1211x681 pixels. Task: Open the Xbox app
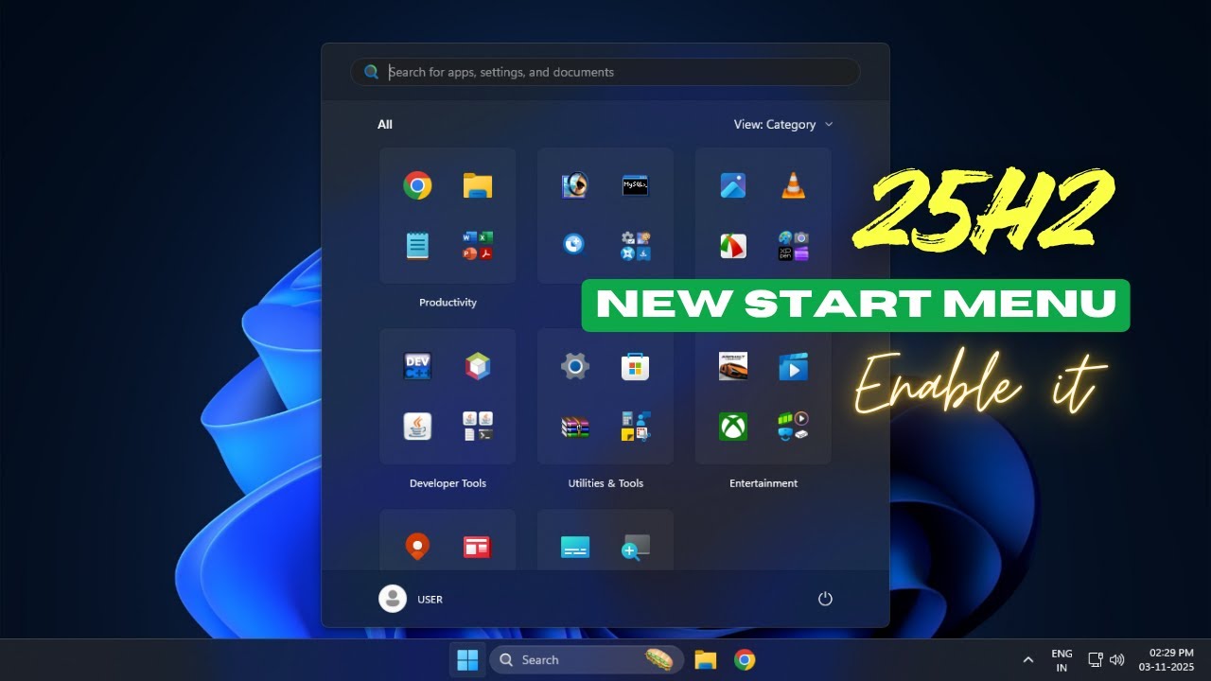tap(732, 427)
